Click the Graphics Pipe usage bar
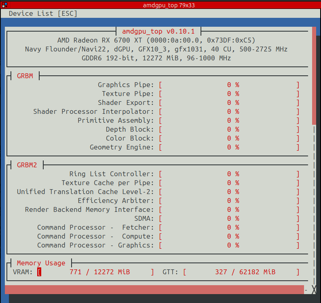321x303 pixels. (229, 85)
